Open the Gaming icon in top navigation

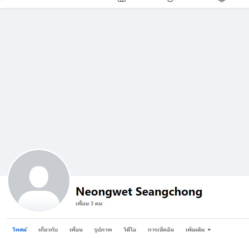coord(221,1)
